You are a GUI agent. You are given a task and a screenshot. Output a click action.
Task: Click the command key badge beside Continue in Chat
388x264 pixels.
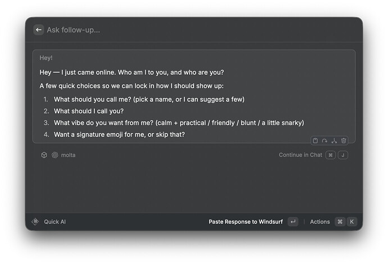(x=330, y=155)
